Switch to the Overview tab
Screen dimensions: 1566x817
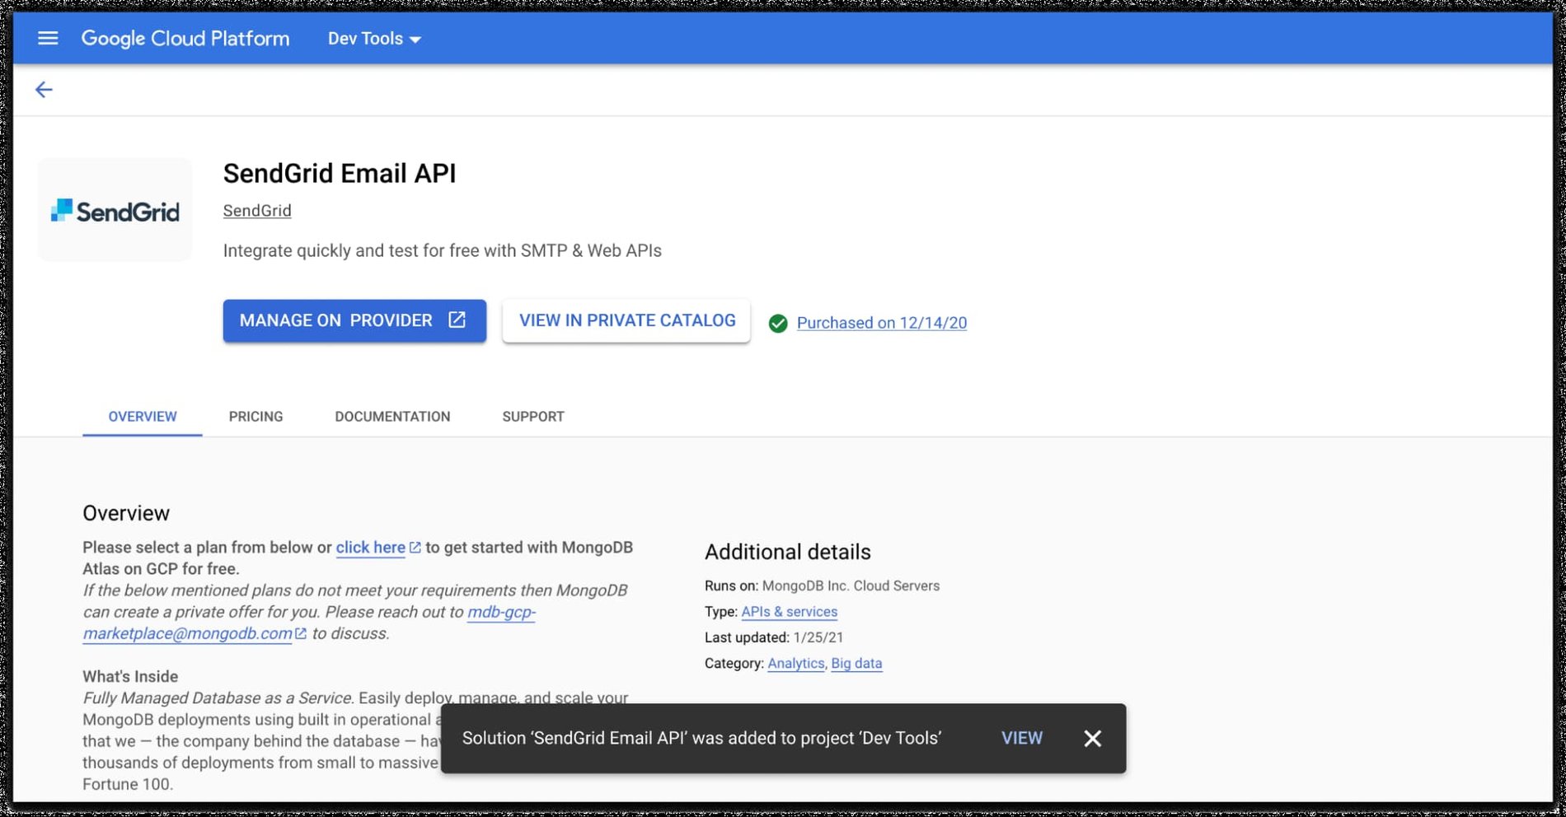click(143, 417)
